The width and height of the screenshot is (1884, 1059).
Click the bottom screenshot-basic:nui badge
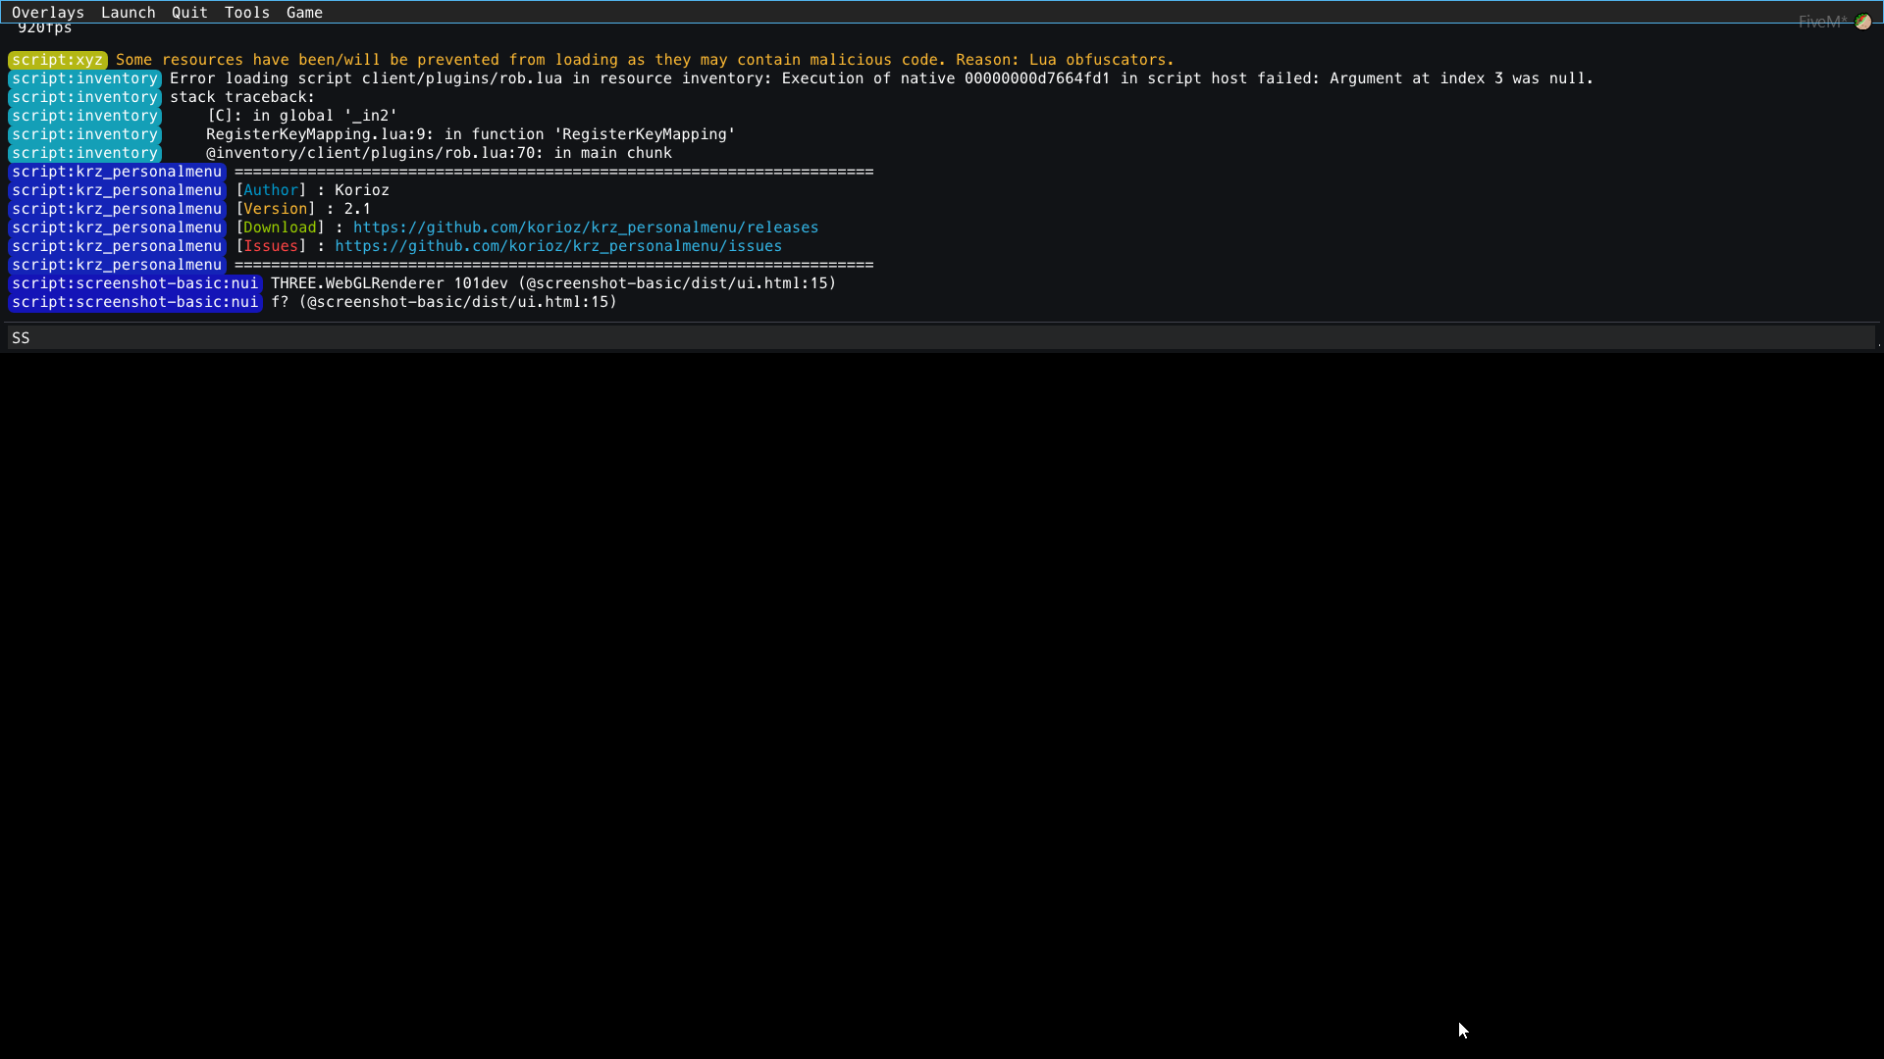pyautogui.click(x=133, y=302)
